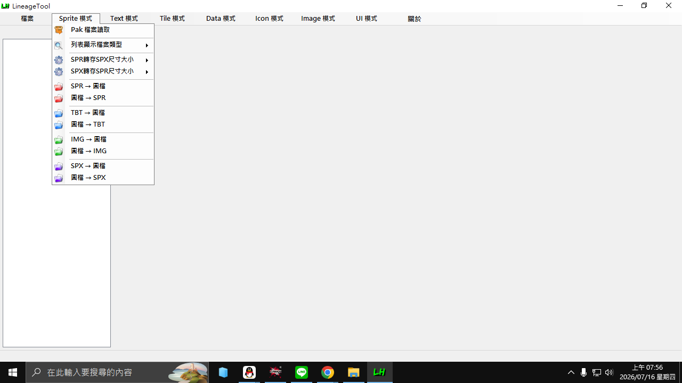Click the purple folder icon for 圖檔 → SPX

(x=59, y=178)
